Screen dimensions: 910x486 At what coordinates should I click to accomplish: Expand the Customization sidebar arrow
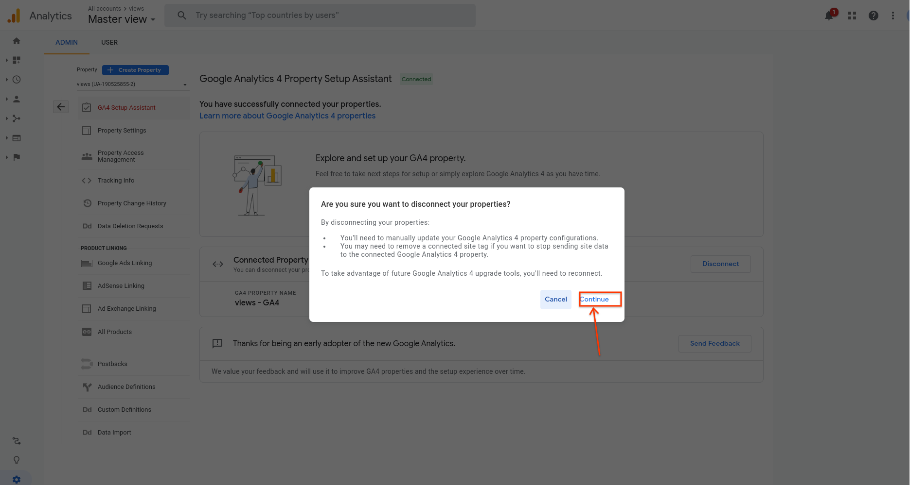pyautogui.click(x=6, y=60)
